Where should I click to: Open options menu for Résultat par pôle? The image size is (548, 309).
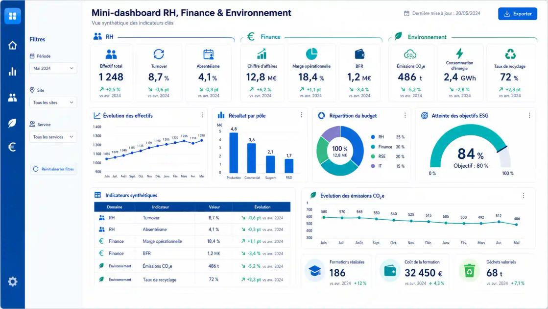click(301, 115)
